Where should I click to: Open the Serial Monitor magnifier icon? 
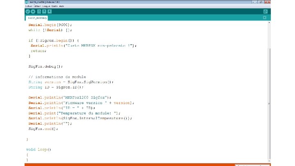(x=265, y=11)
